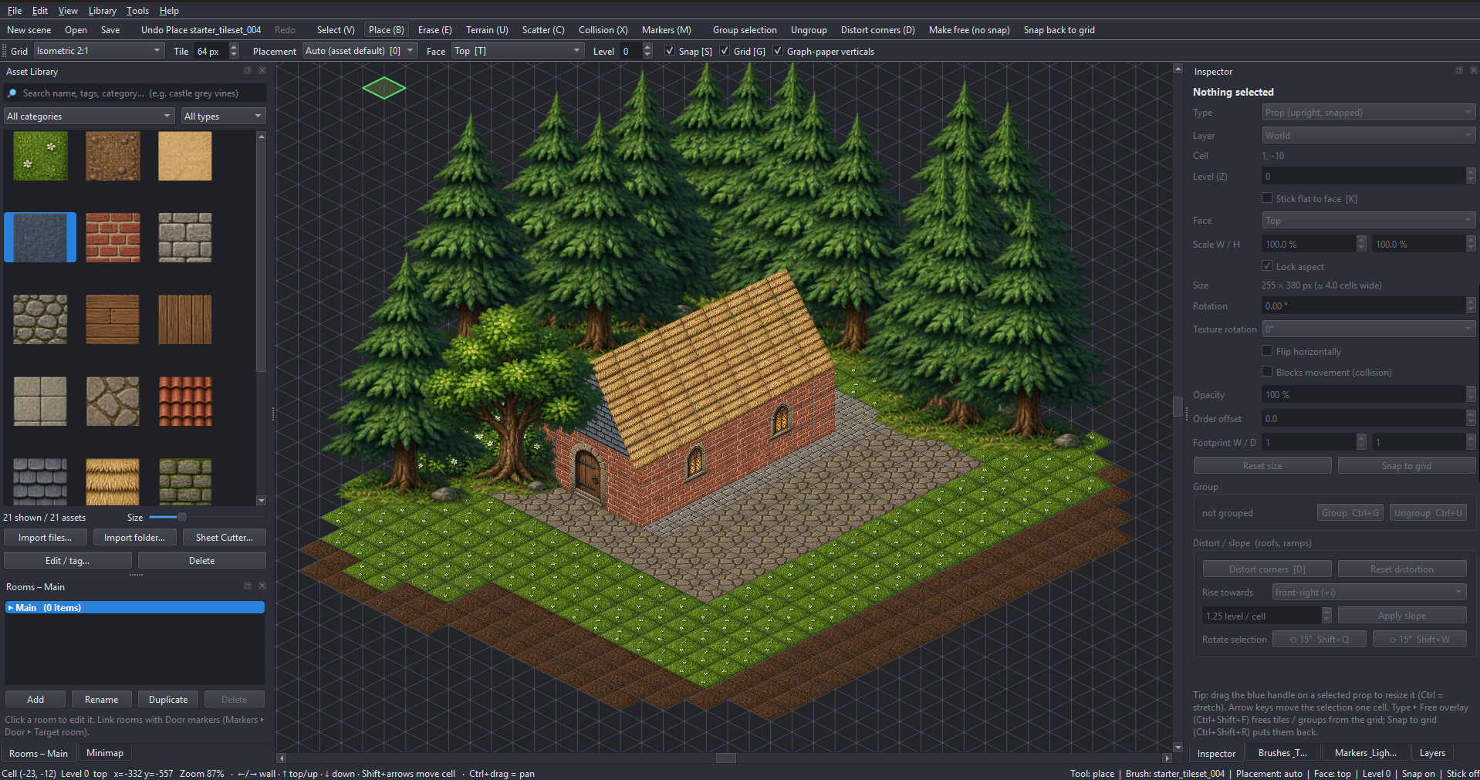Image resolution: width=1480 pixels, height=780 pixels.
Task: Select the brown dirt tile asset
Action: click(x=113, y=156)
